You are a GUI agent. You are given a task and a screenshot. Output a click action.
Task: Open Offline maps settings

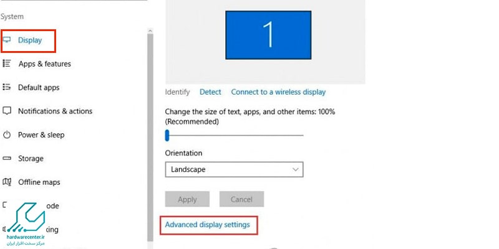pos(39,182)
